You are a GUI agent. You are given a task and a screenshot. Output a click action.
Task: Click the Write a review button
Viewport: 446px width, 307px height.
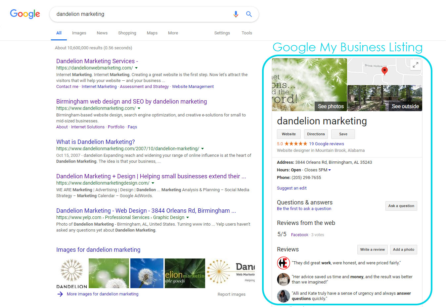point(373,249)
